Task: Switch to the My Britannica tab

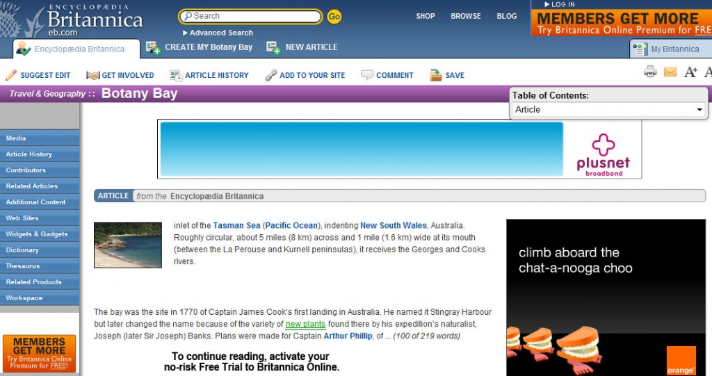Action: tap(671, 49)
